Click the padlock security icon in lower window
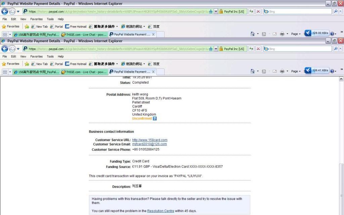Viewport: 344px width, 215px height. (221, 49)
